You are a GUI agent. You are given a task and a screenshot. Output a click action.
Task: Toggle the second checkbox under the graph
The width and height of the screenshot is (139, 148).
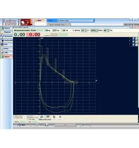tap(14, 118)
